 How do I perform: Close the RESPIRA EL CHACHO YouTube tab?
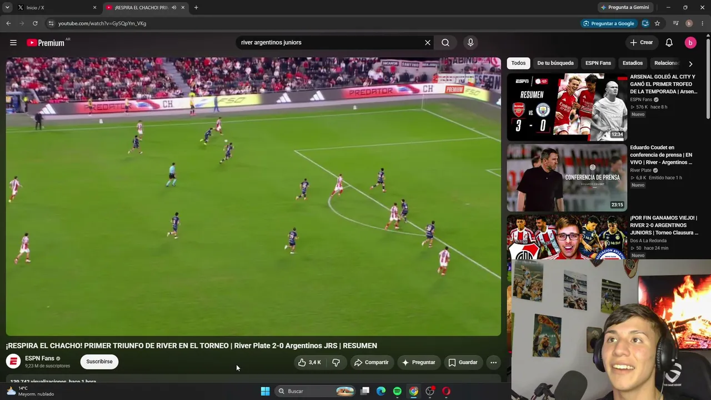click(183, 8)
